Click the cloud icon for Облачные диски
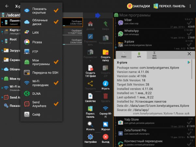 tap(27, 22)
